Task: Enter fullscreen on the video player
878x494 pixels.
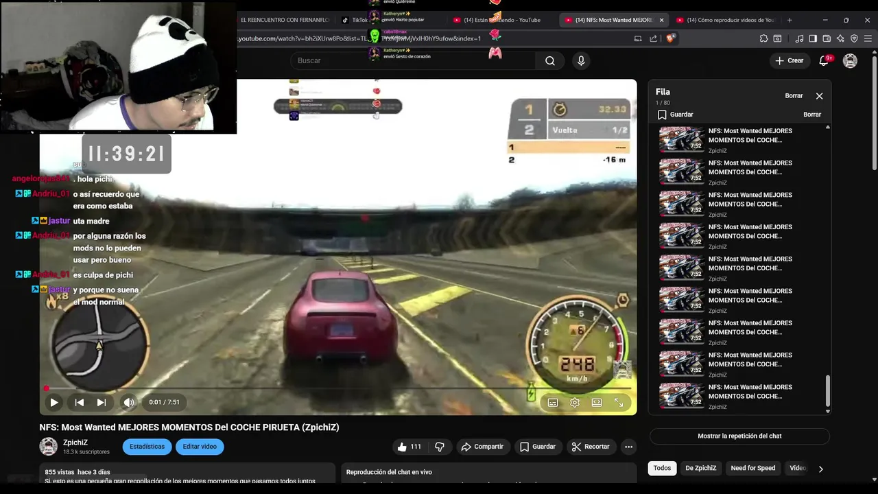Action: (619, 403)
